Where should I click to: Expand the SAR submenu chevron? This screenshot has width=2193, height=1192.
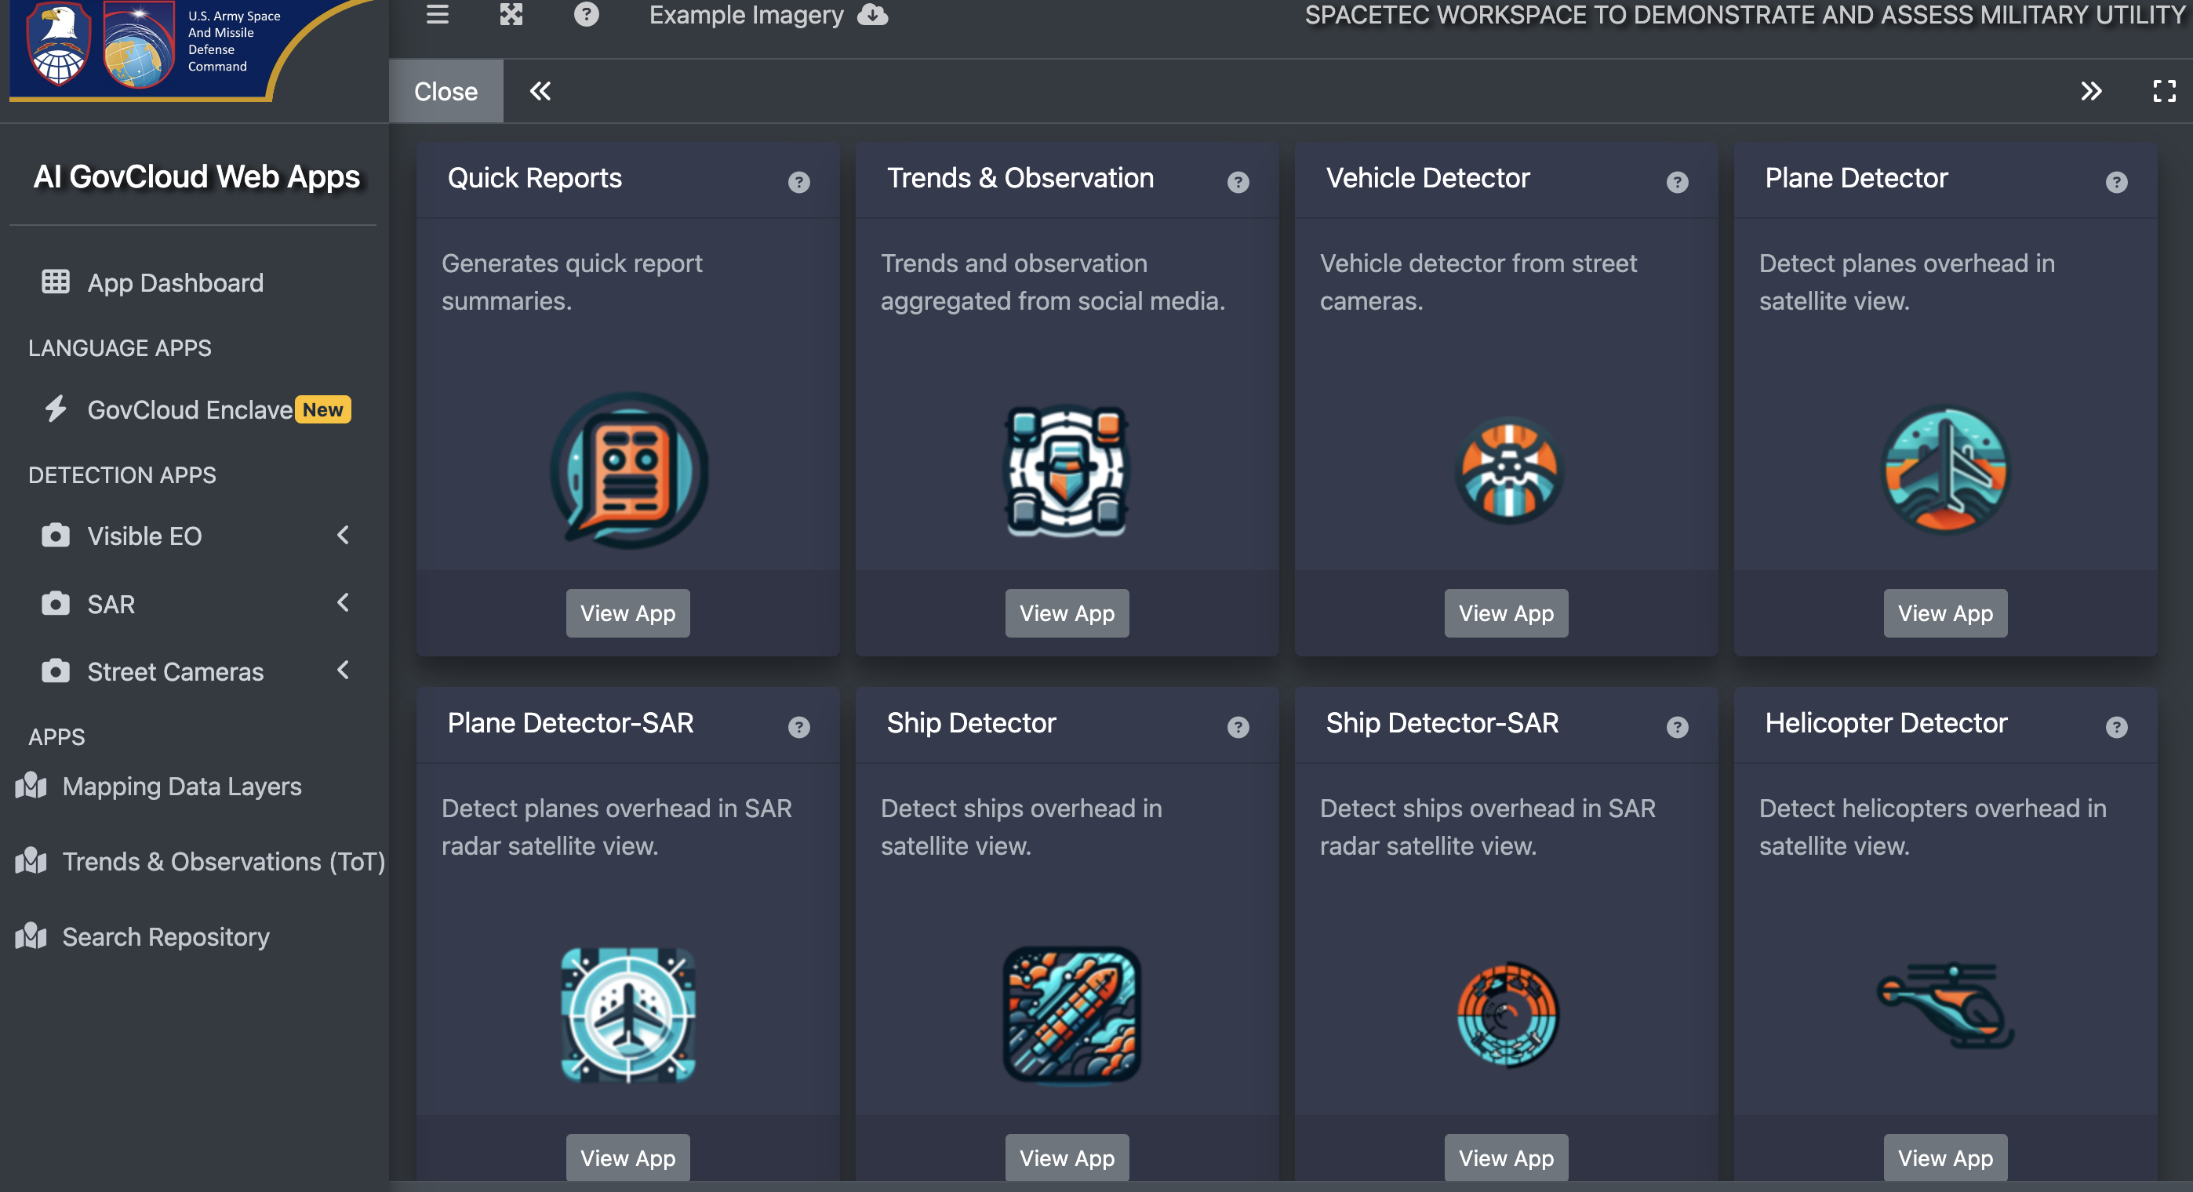tap(343, 603)
